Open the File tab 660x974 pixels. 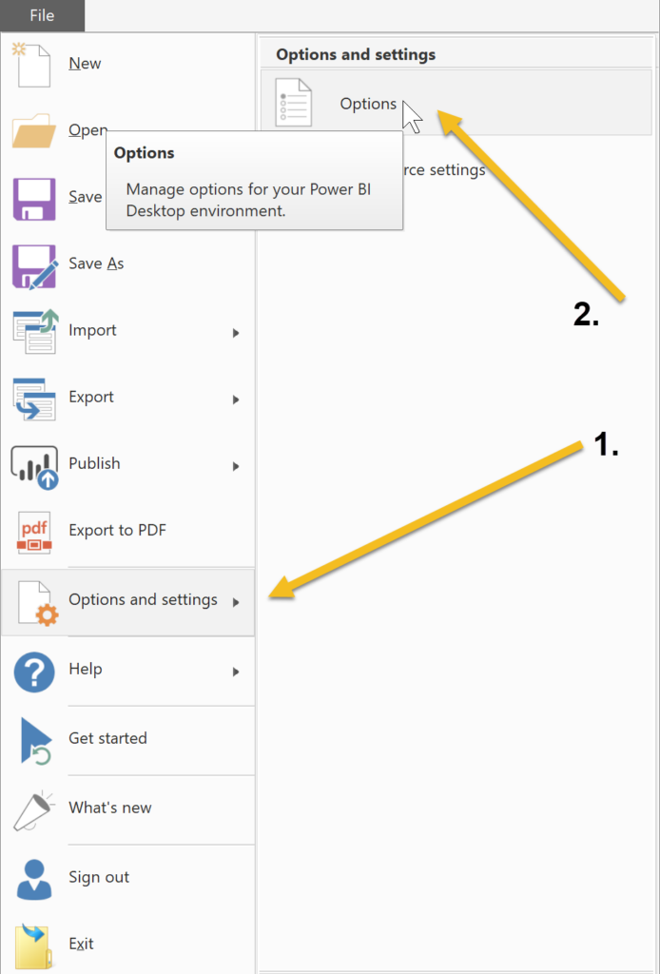tap(42, 15)
